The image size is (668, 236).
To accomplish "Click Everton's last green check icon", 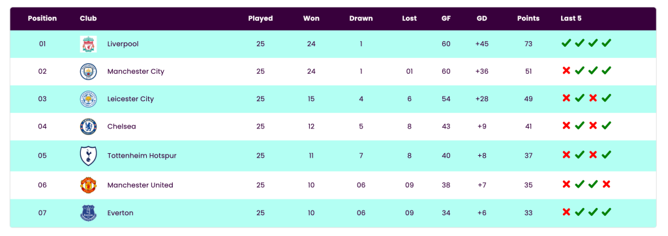I will [607, 212].
